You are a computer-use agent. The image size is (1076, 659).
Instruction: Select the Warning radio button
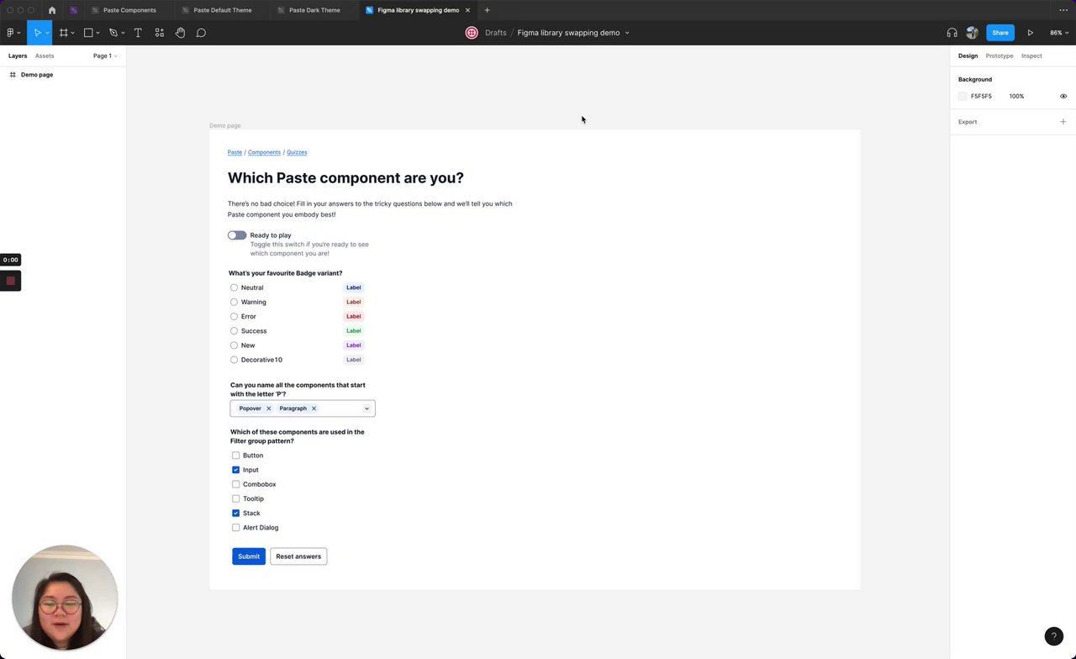click(x=234, y=302)
